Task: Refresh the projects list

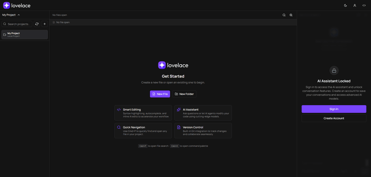Action: 37,24
